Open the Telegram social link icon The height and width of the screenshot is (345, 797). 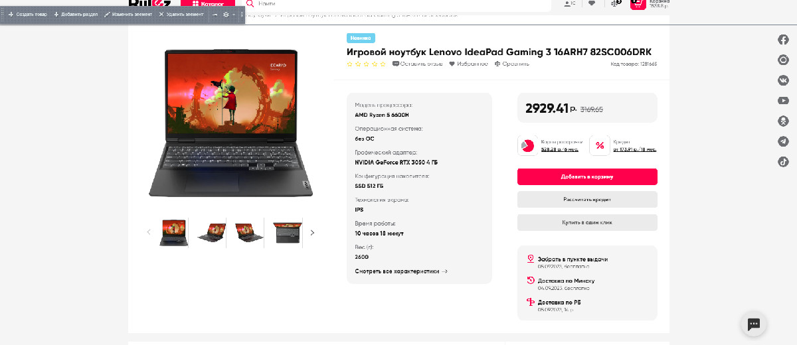[784, 141]
